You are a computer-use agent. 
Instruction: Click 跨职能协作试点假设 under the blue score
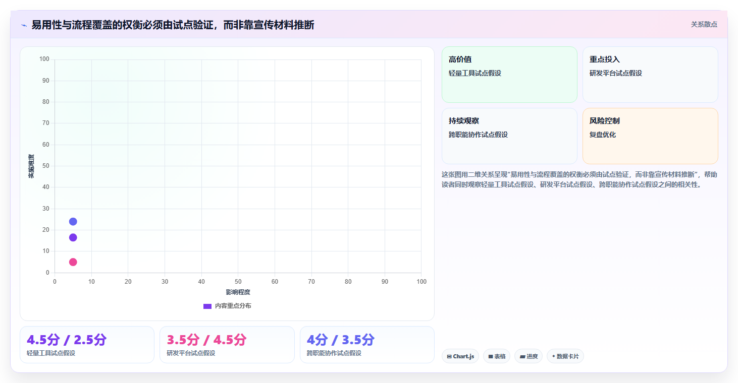(334, 353)
